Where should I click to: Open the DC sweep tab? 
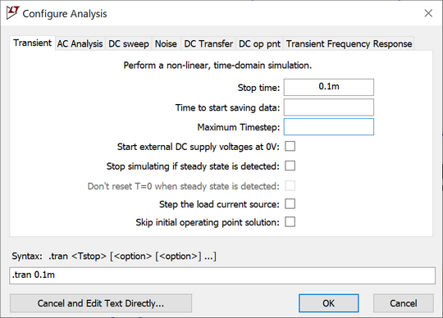tap(129, 43)
